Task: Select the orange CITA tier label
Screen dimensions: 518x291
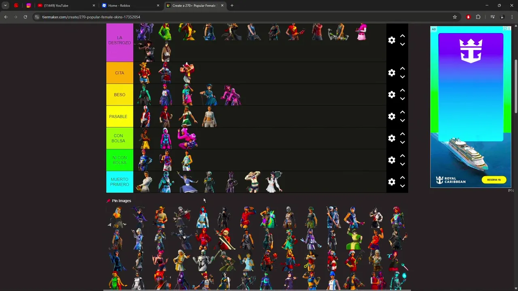Action: pos(119,73)
